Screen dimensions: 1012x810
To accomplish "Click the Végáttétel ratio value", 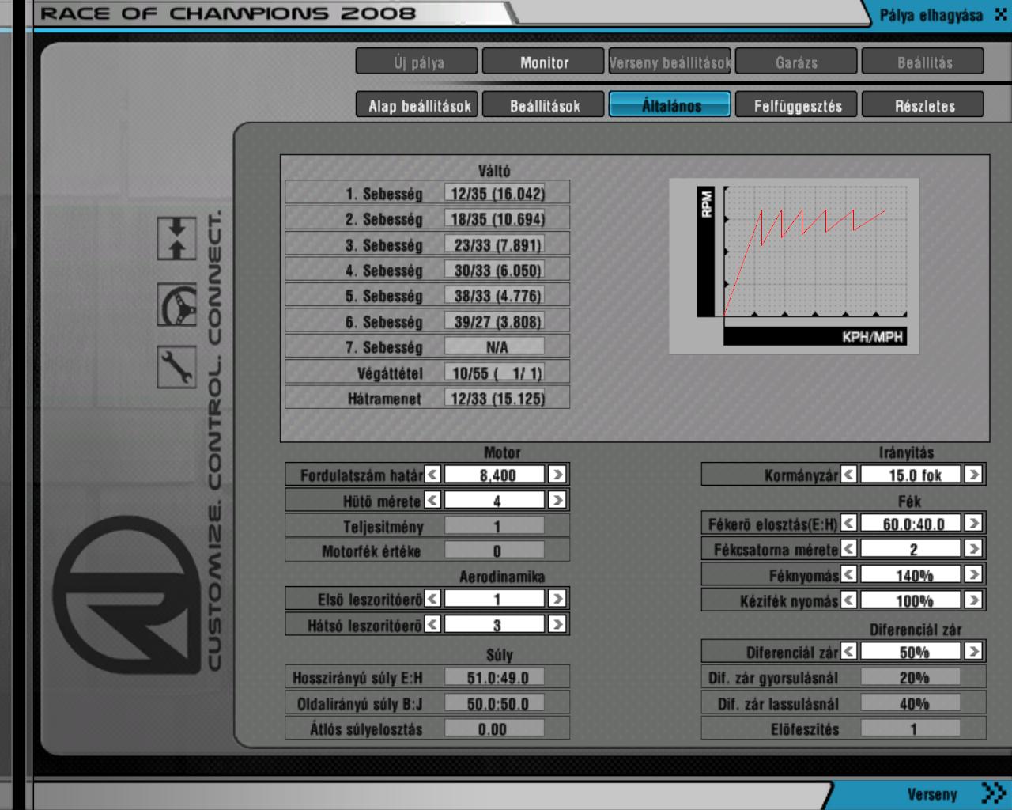I will [495, 373].
